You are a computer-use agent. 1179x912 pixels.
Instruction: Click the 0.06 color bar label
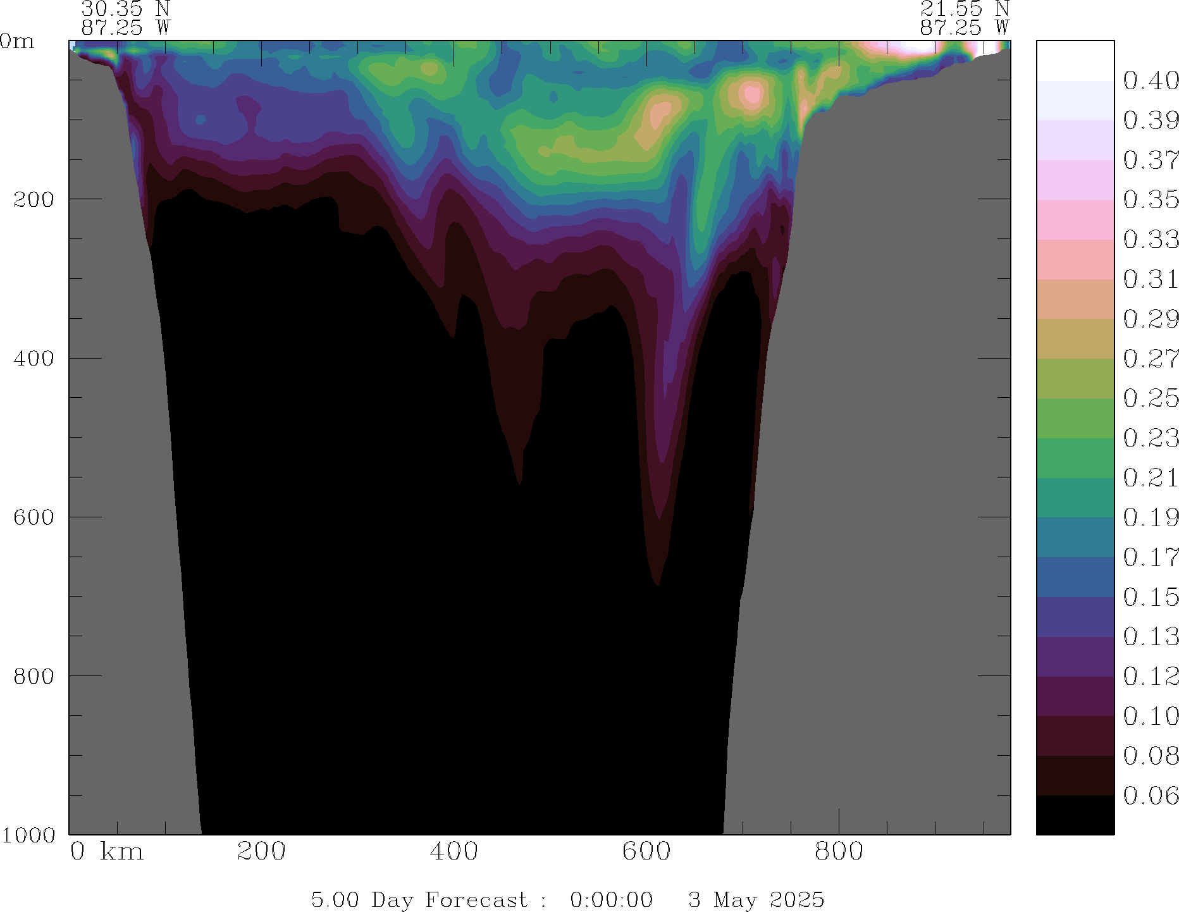1151,796
